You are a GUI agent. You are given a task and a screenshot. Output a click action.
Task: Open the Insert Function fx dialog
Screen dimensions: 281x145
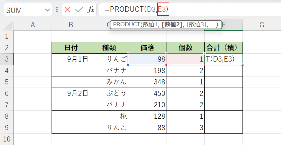pyautogui.click(x=91, y=10)
